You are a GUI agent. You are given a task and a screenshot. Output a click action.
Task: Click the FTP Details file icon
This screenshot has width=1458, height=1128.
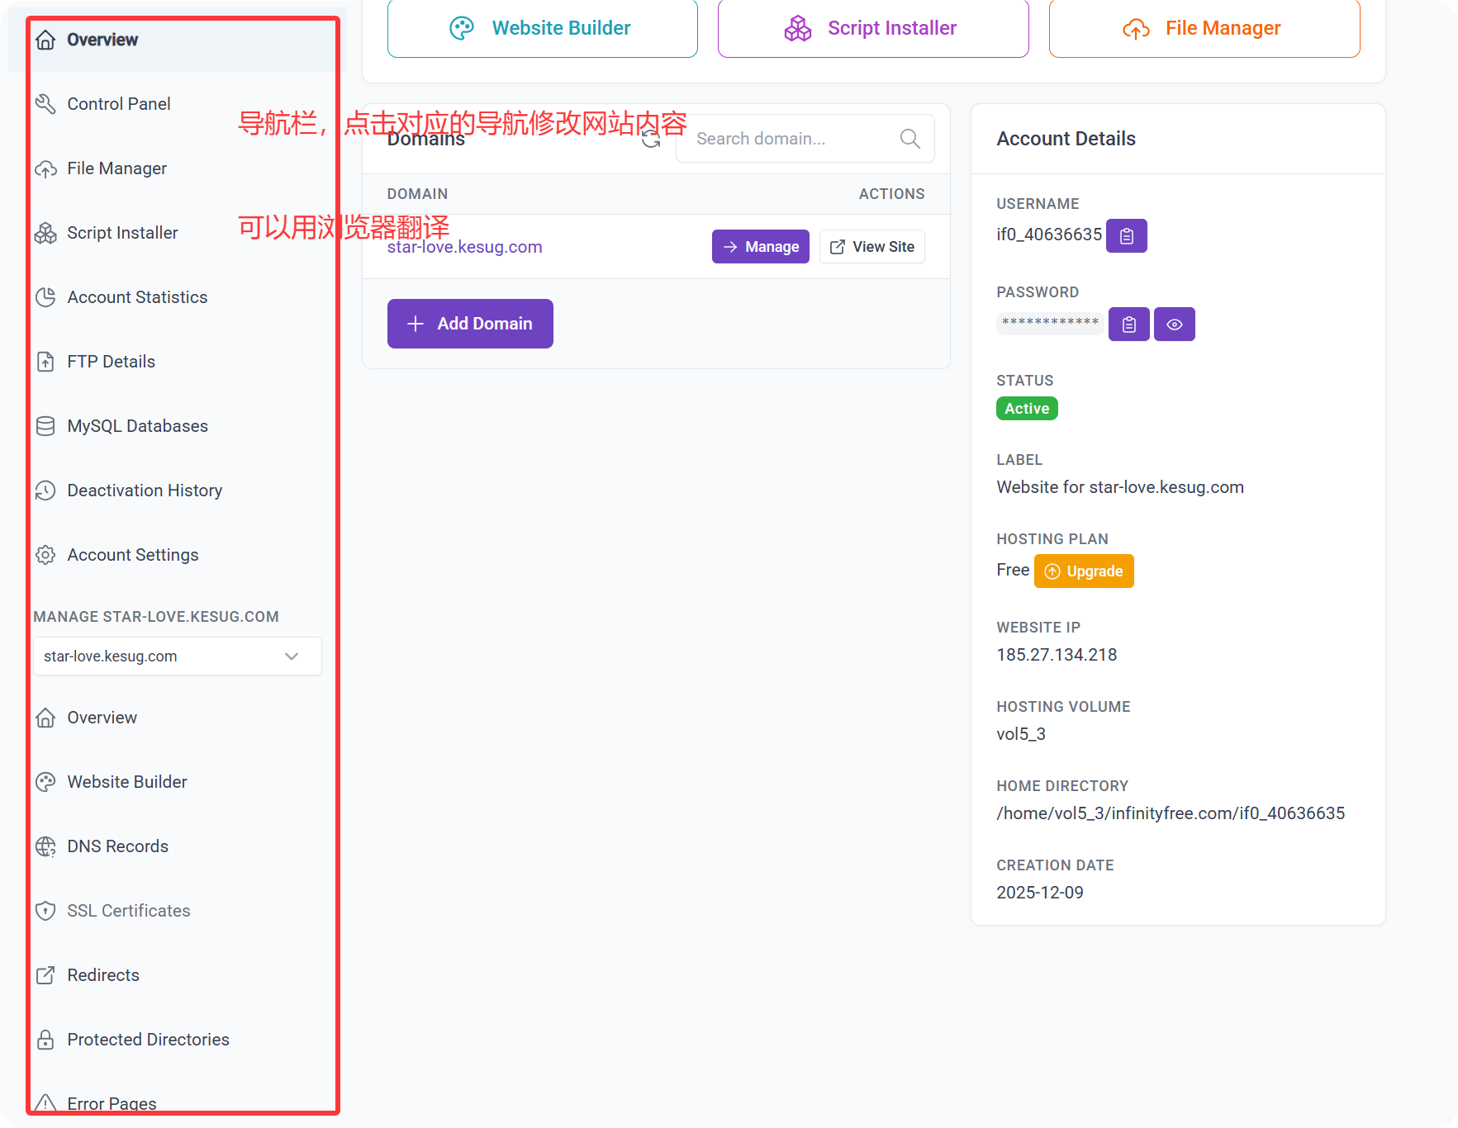point(45,362)
